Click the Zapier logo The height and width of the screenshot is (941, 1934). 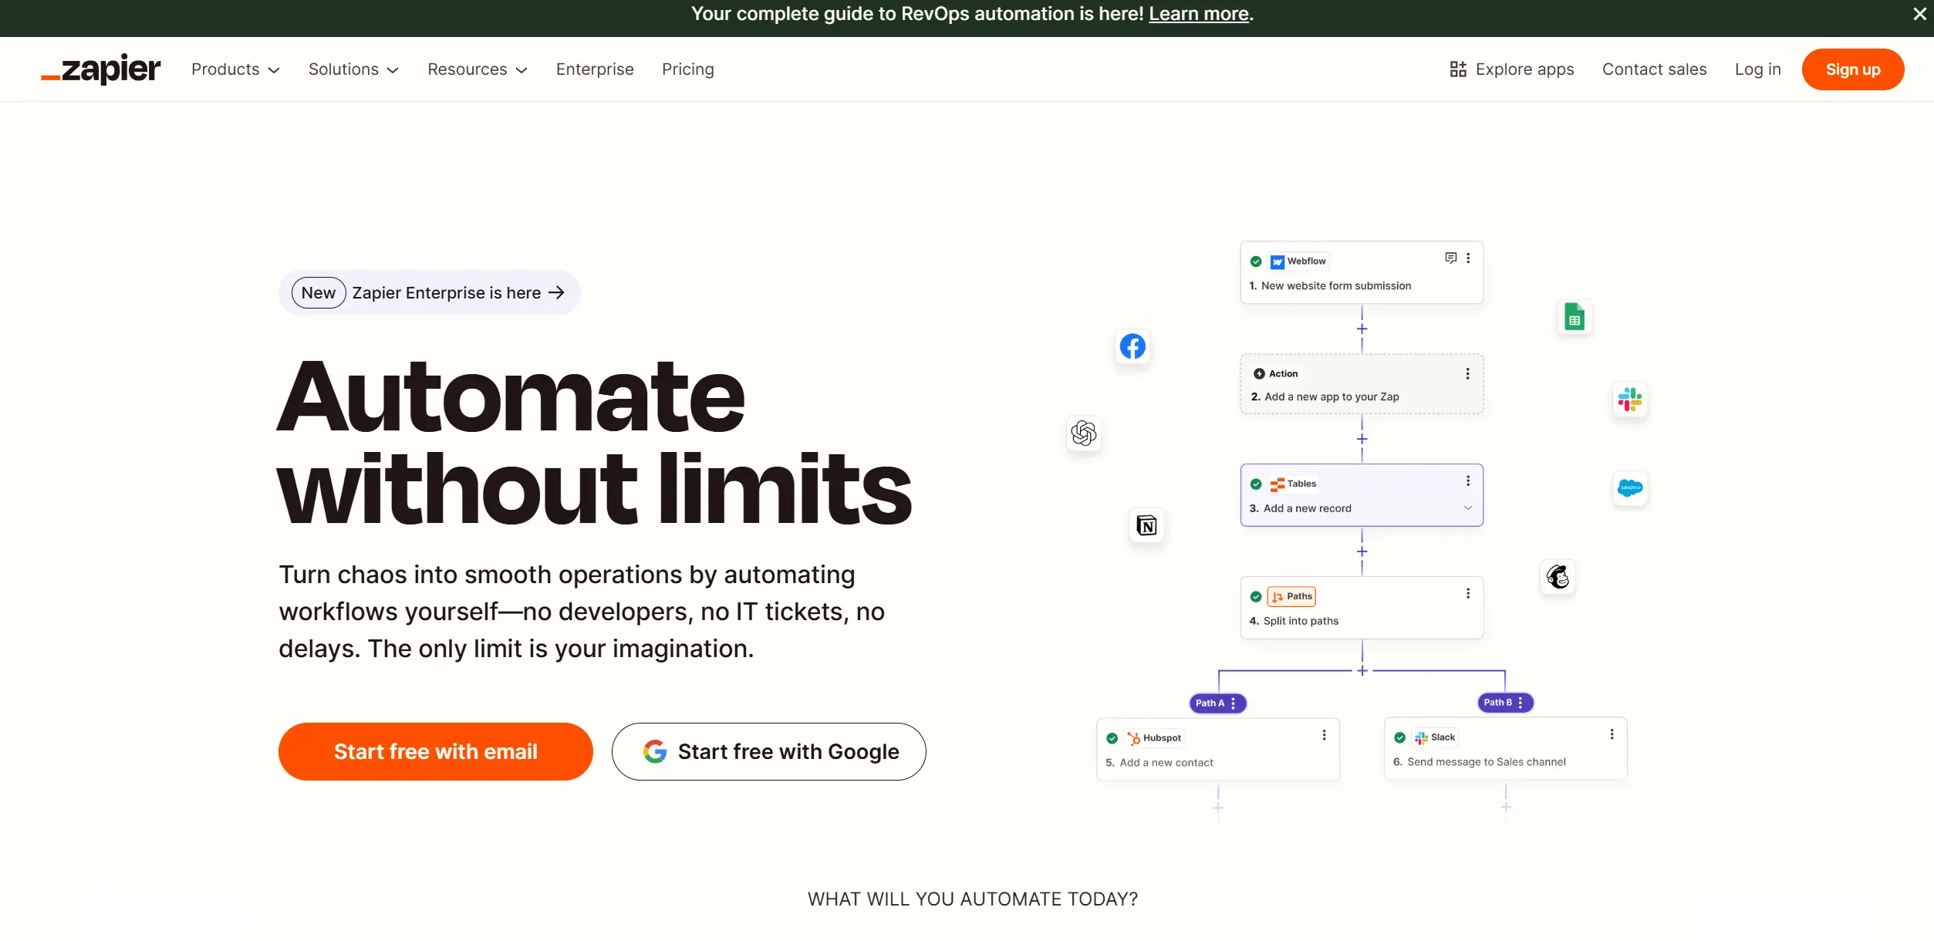tap(100, 69)
